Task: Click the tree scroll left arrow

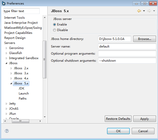Action: [5, 121]
